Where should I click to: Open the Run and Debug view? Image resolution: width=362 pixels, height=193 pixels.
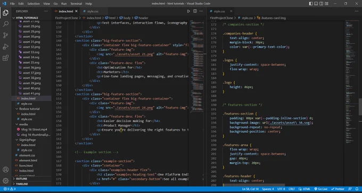coord(5,47)
